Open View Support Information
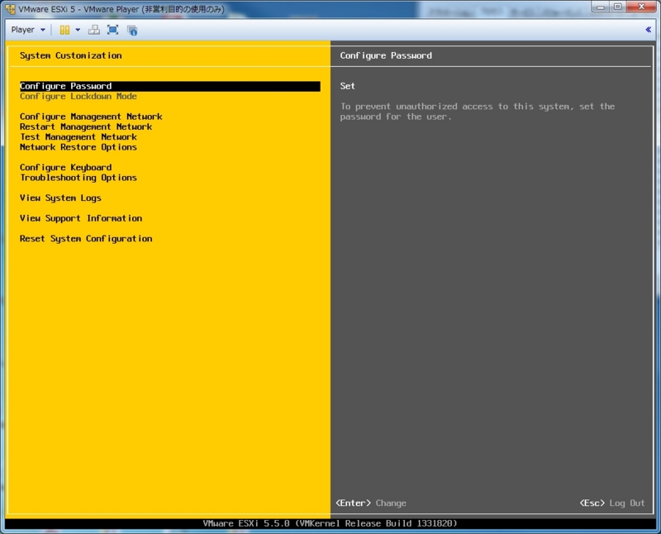661x534 pixels. [80, 217]
